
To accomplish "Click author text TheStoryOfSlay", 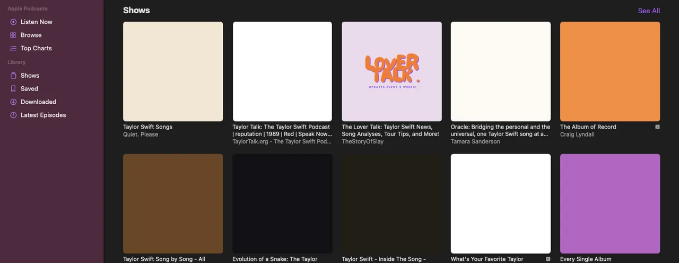I will pyautogui.click(x=362, y=142).
